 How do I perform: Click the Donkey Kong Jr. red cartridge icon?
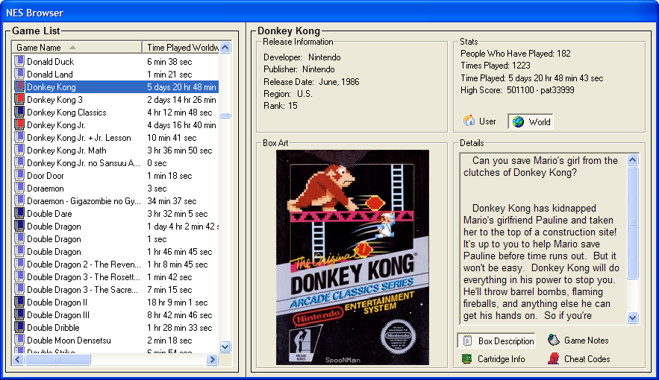point(19,124)
